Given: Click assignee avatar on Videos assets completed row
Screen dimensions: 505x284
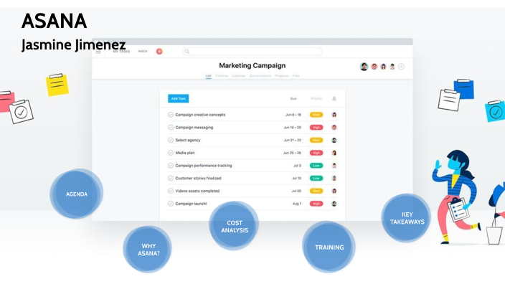Looking at the screenshot, I should [334, 191].
